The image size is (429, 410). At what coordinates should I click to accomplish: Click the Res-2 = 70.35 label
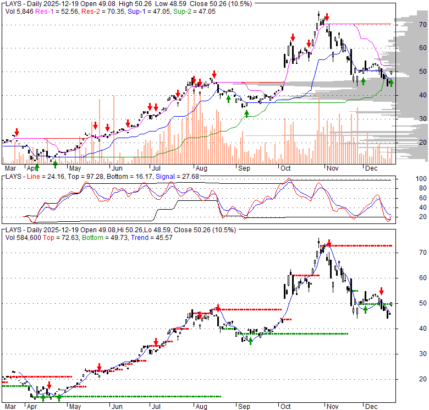pyautogui.click(x=103, y=12)
